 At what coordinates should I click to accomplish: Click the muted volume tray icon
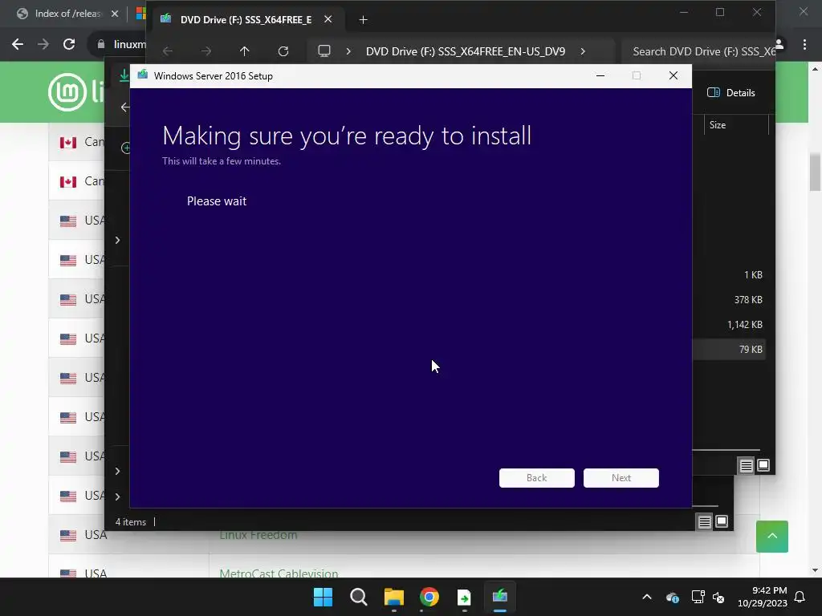(x=718, y=597)
